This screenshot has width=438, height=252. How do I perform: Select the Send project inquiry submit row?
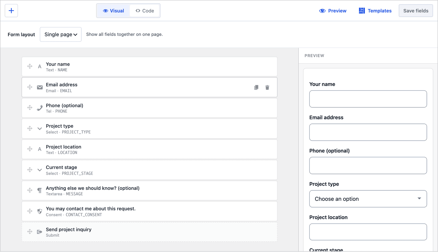[149, 232]
